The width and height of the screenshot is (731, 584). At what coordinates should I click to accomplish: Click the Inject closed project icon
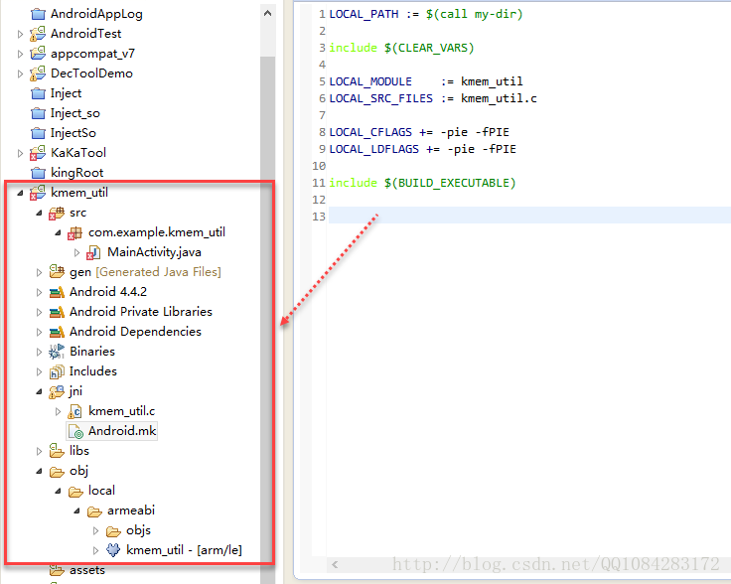[x=38, y=93]
